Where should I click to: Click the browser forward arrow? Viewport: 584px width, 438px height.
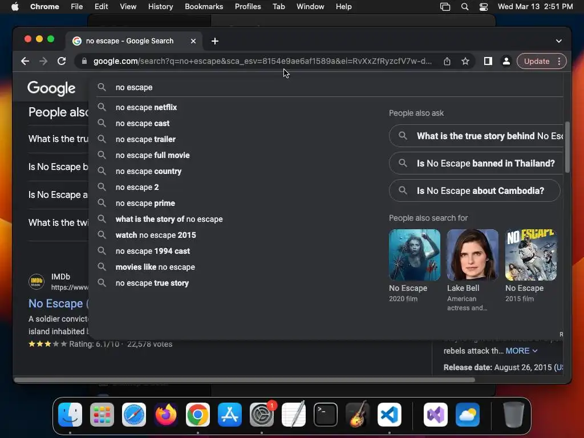coord(43,61)
